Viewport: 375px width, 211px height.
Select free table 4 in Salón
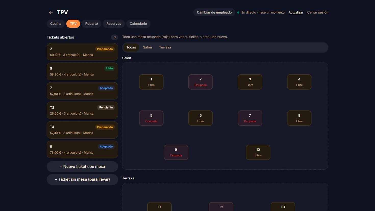(x=299, y=82)
